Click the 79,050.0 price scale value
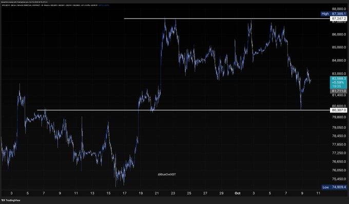349x204 pixels. click(339, 127)
